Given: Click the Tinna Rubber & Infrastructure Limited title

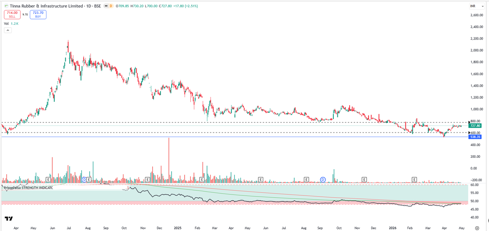Looking at the screenshot, I should pos(47,6).
